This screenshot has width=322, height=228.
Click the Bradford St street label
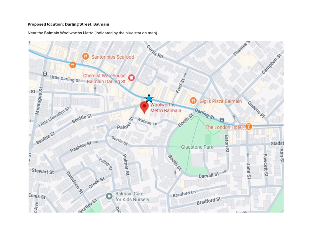tap(208, 201)
